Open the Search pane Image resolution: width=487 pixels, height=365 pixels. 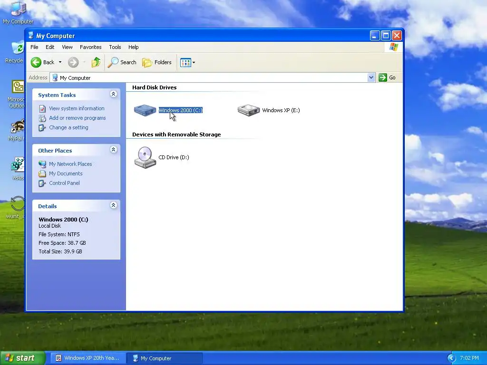pyautogui.click(x=122, y=62)
